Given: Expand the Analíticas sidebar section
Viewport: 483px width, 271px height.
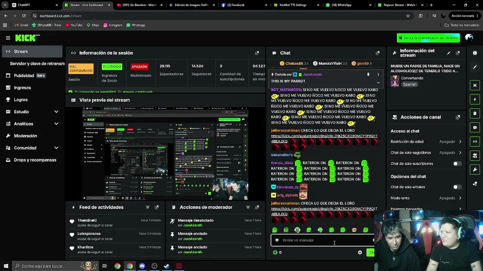Looking at the screenshot, I should coord(56,124).
